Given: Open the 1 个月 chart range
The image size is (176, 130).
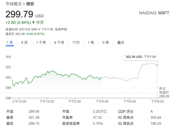Looking at the screenshot, I should pyautogui.click(x=41, y=42).
